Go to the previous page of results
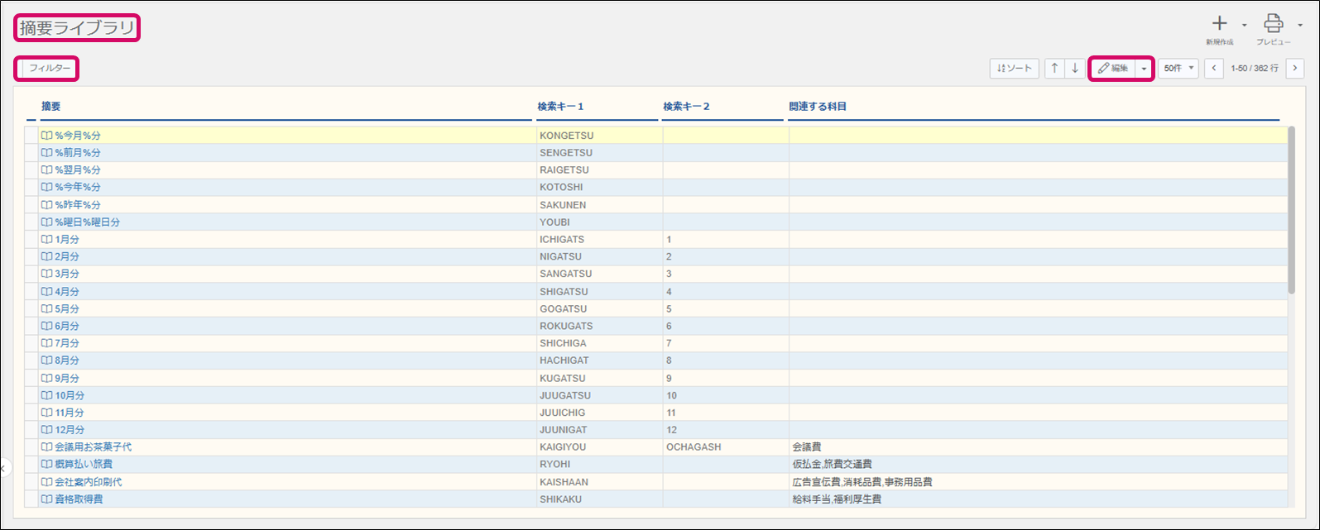Screen dimensions: 1320x530 tap(1214, 69)
